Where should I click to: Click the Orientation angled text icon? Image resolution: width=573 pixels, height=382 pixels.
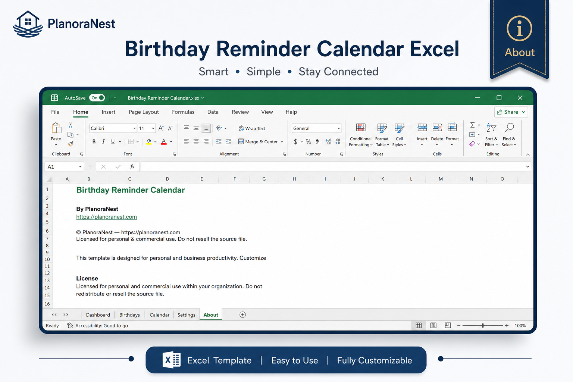(219, 128)
